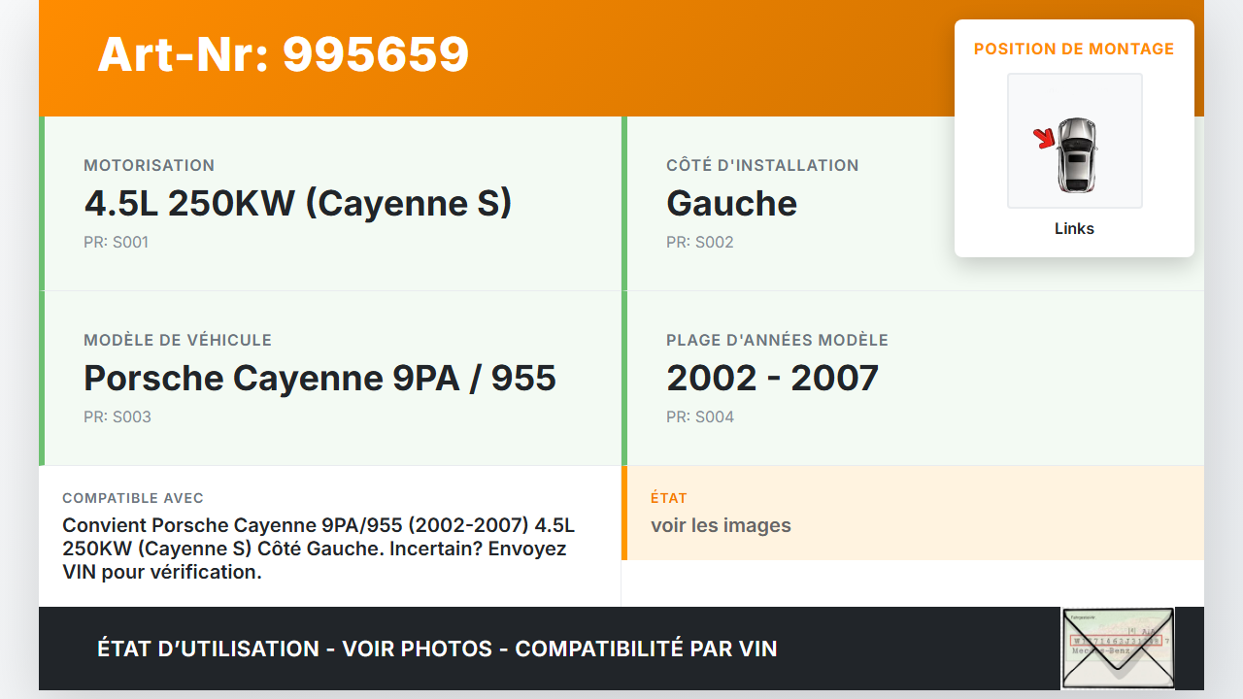1243x699 pixels.
Task: Click the top-view car image
Action: [1076, 153]
